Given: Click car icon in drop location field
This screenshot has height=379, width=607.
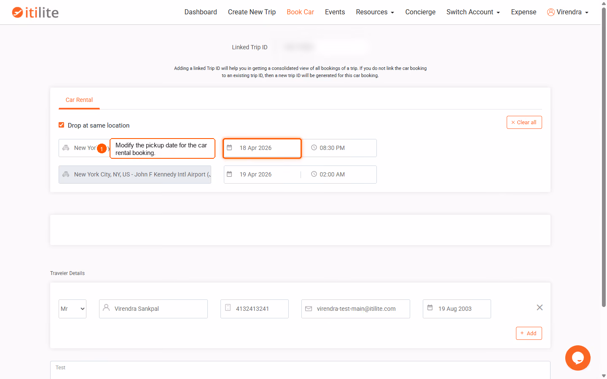Looking at the screenshot, I should tap(66, 174).
